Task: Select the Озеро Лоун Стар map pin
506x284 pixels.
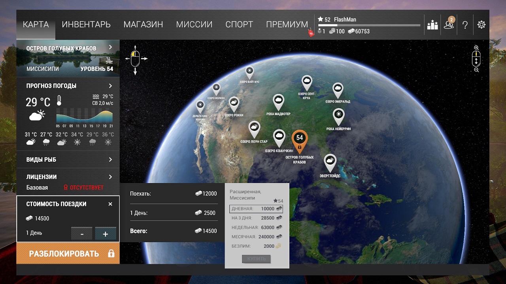Action: tap(254, 129)
